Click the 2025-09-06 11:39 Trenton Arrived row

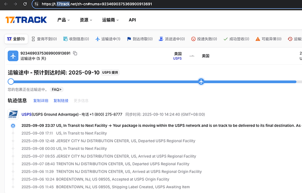tap(112, 172)
